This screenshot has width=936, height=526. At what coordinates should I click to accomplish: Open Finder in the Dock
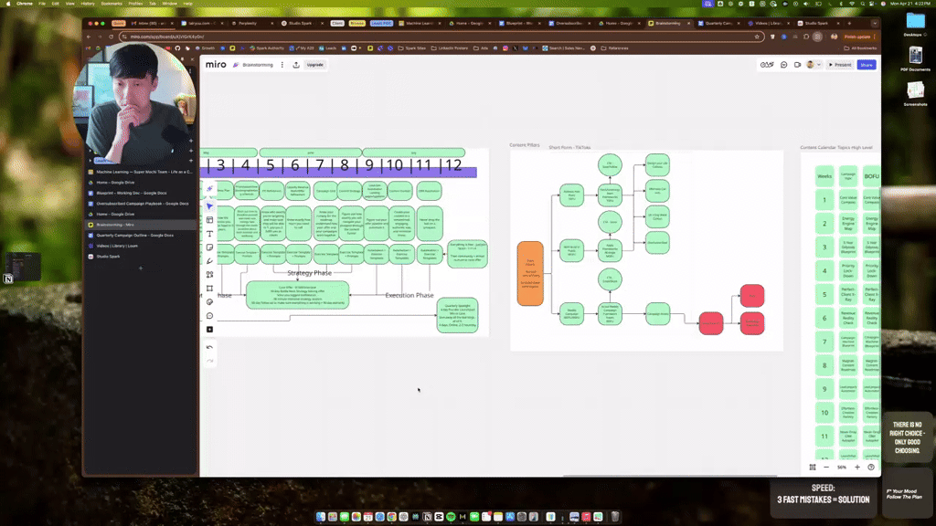coord(321,517)
